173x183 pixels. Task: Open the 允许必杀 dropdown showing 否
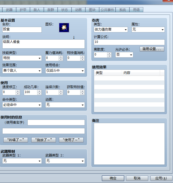click(124, 55)
